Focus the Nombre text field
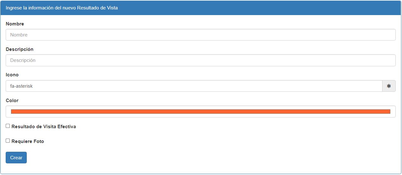 coord(201,35)
